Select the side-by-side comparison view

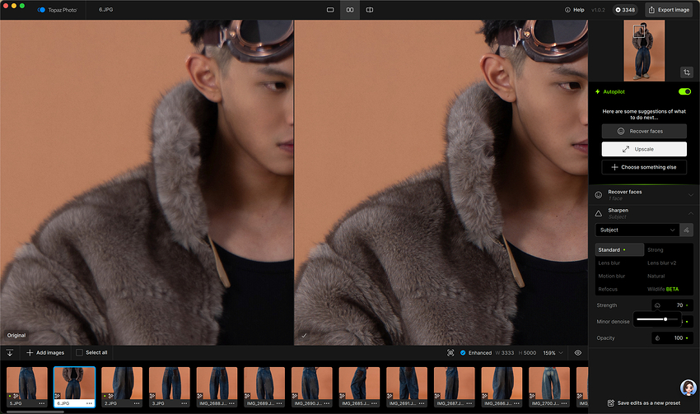click(350, 10)
